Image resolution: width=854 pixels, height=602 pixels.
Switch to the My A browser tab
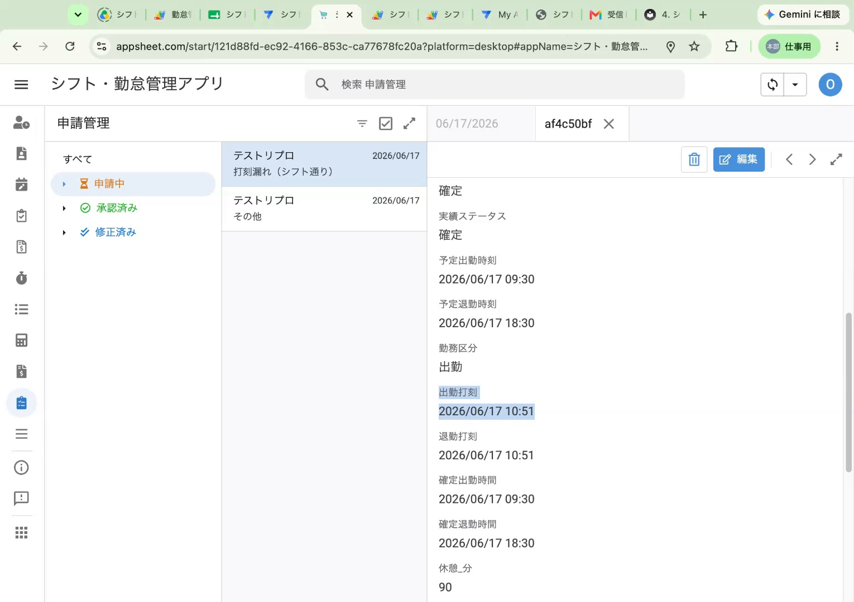[500, 15]
